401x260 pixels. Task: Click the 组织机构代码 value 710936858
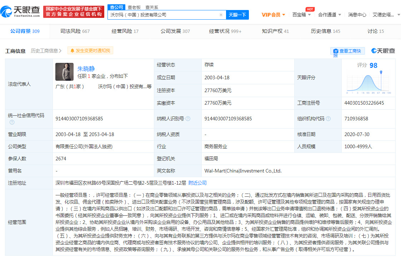pos(356,119)
